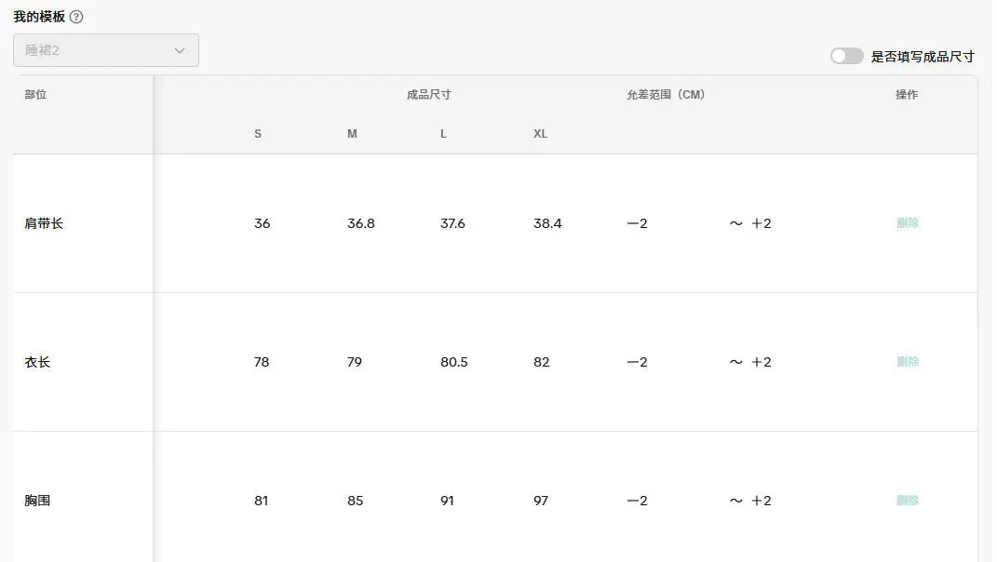Click the 肩带长 minus tolerance −2 field

pos(637,223)
